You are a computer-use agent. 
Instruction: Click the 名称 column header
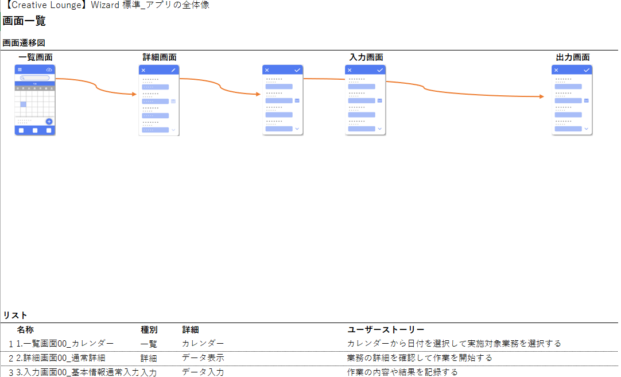(25, 329)
